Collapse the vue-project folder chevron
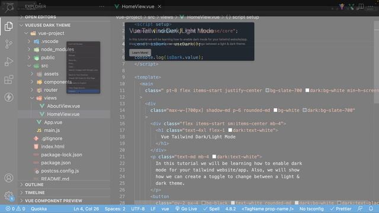379x213 pixels. point(26,33)
